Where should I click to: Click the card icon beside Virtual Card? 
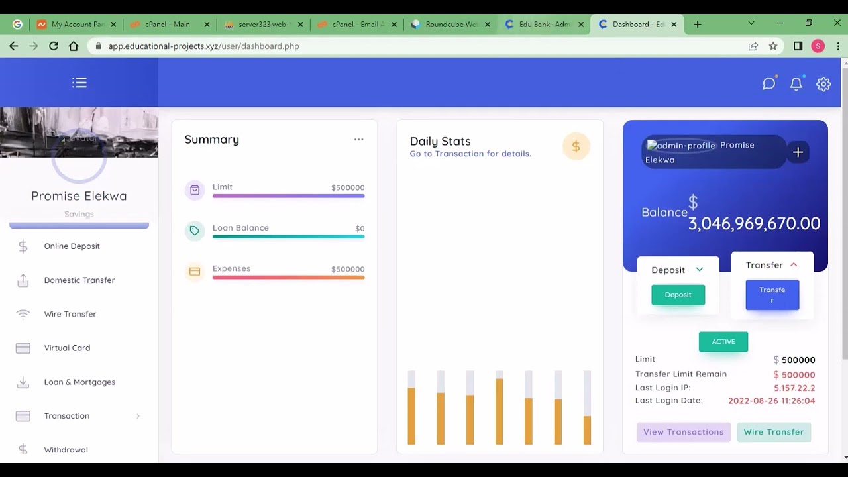click(x=23, y=348)
